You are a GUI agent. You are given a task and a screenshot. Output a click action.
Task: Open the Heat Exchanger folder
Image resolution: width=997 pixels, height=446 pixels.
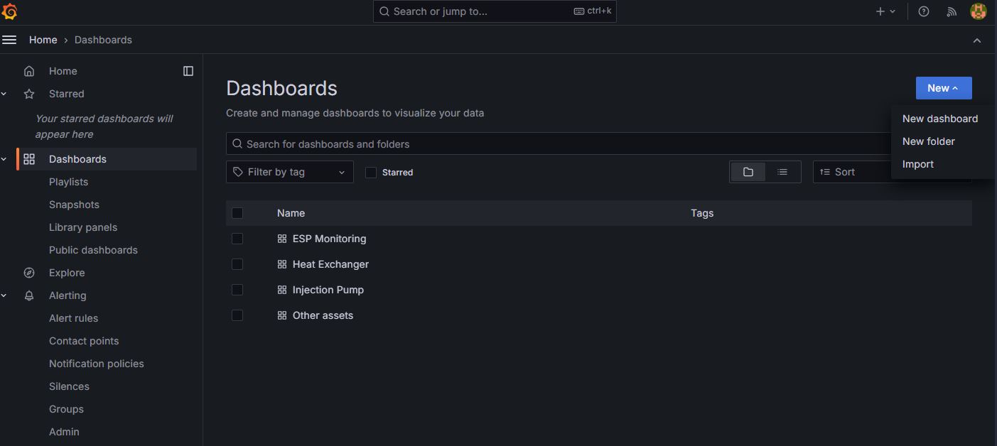[x=330, y=264]
